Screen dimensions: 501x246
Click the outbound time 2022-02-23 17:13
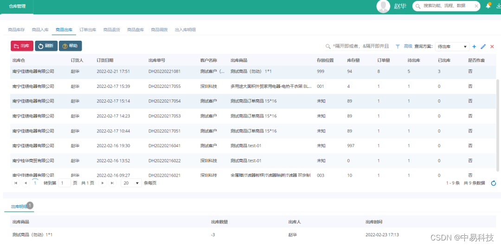[382, 235]
